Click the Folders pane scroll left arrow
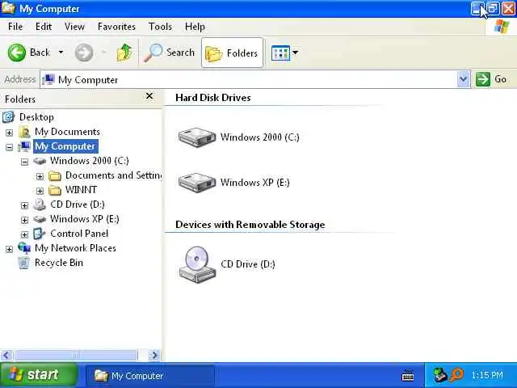517x388 pixels. [x=7, y=355]
